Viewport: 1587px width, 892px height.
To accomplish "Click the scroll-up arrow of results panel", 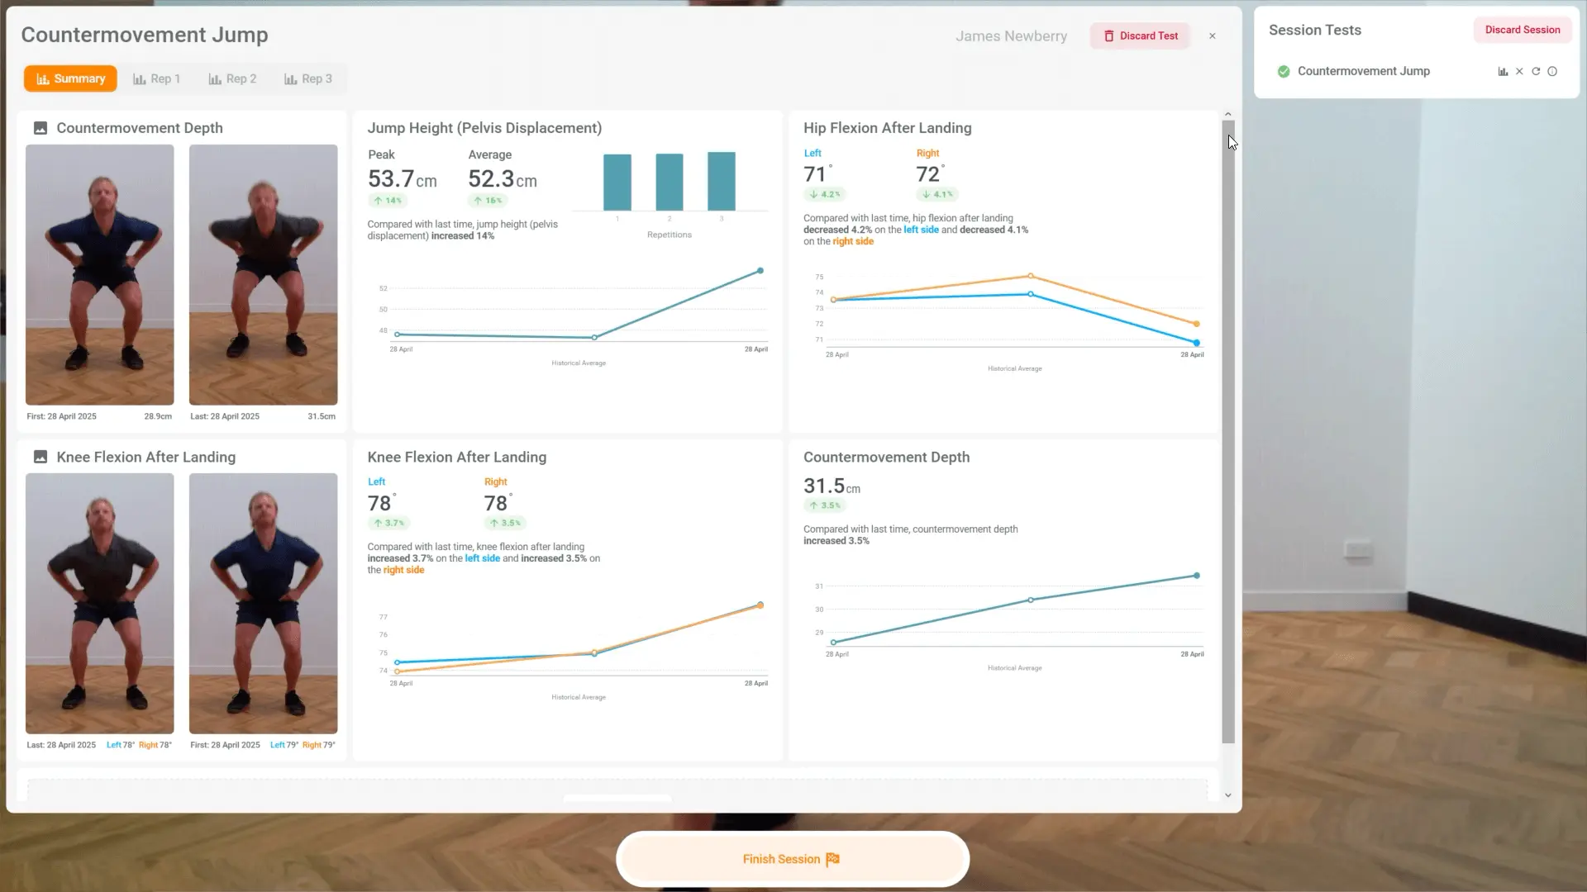I will click(x=1227, y=114).
